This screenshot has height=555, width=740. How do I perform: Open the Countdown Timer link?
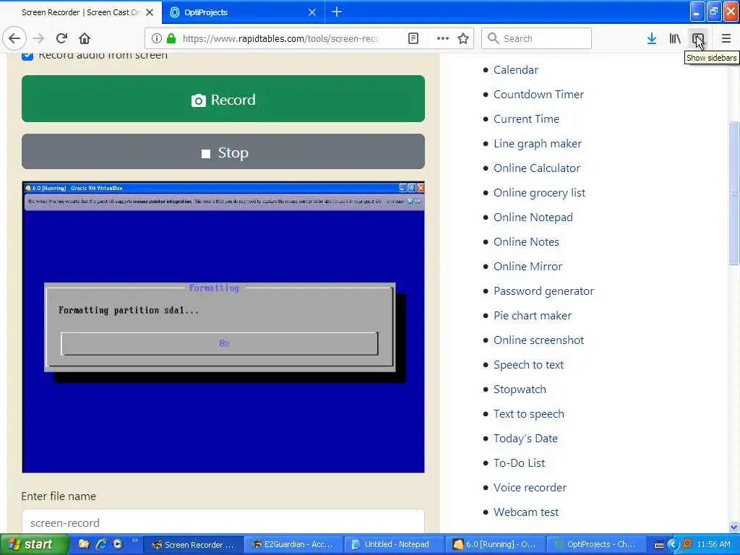click(x=538, y=95)
